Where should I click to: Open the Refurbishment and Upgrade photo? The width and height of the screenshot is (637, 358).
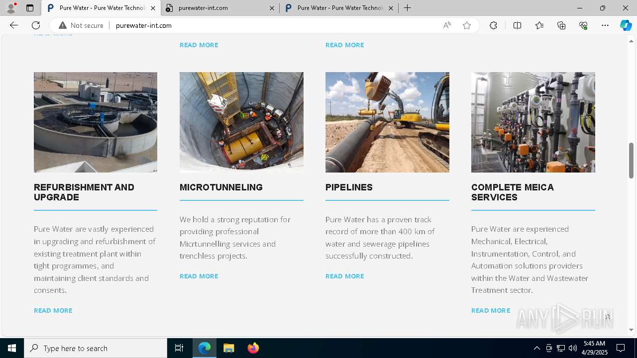[x=96, y=122]
